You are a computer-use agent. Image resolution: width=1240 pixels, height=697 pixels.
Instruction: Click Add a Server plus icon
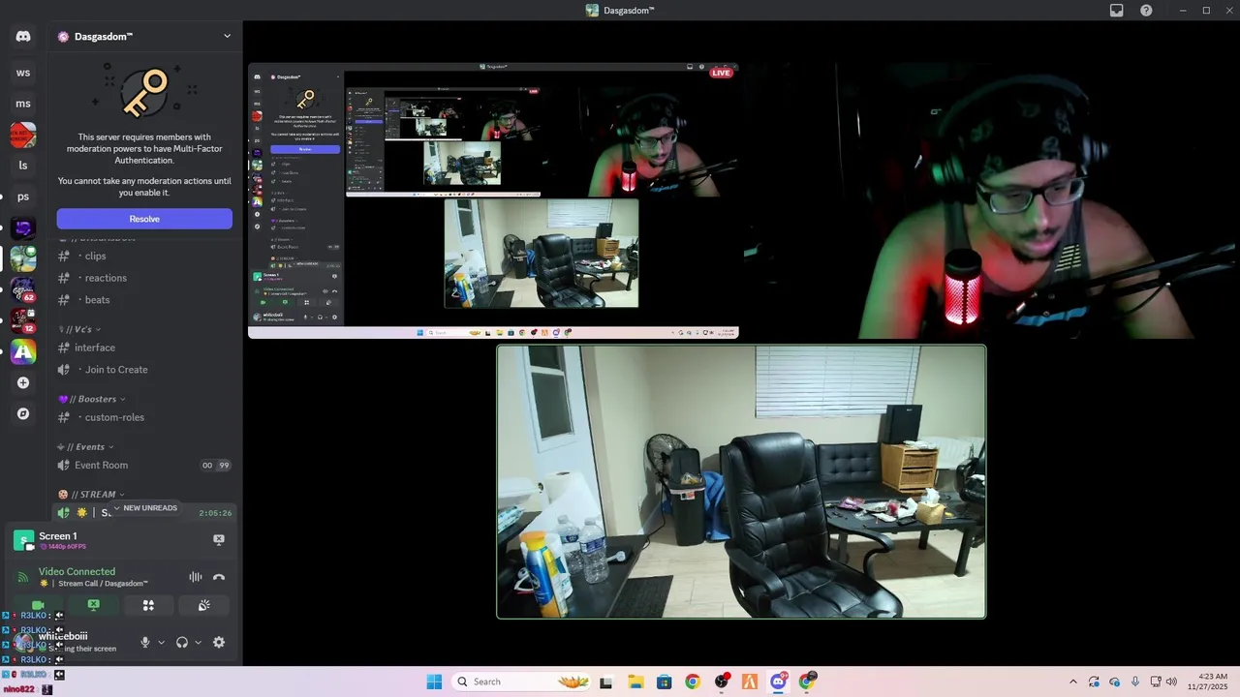click(23, 382)
